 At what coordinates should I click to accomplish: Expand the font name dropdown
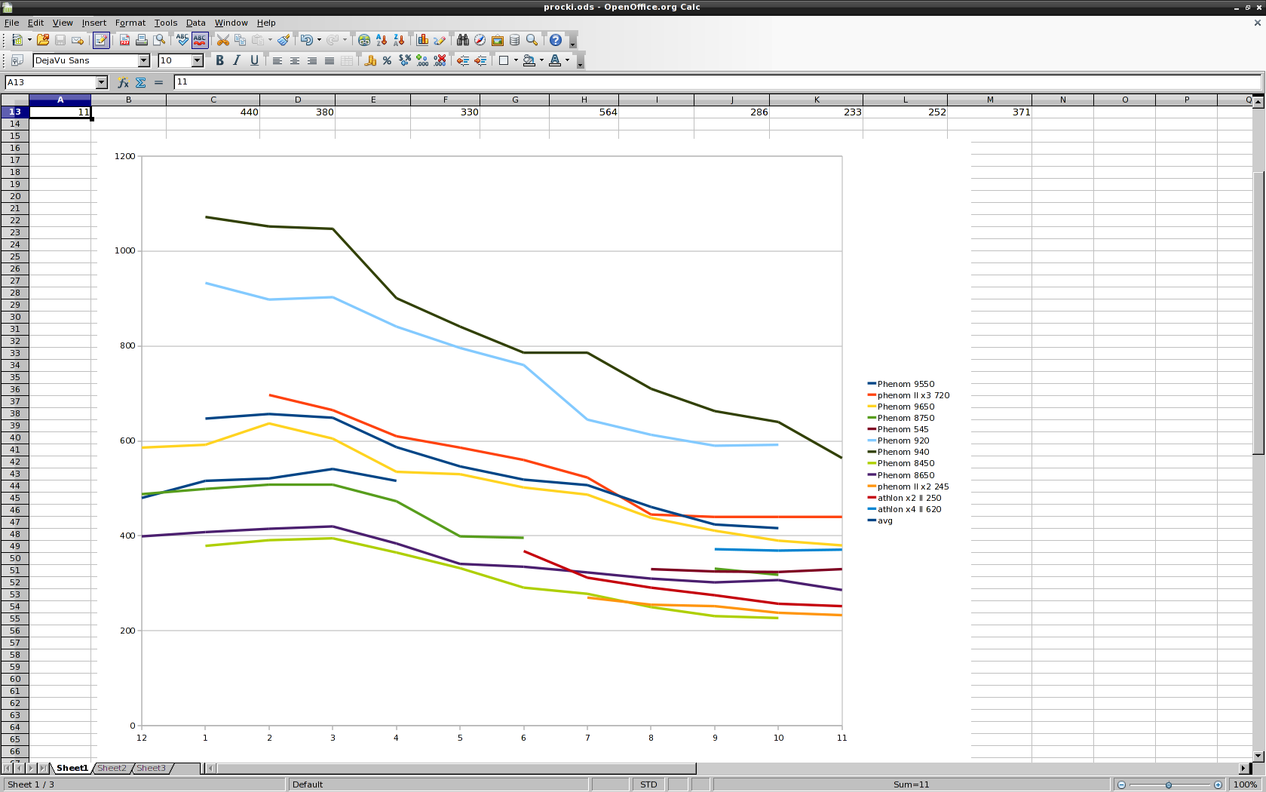143,60
